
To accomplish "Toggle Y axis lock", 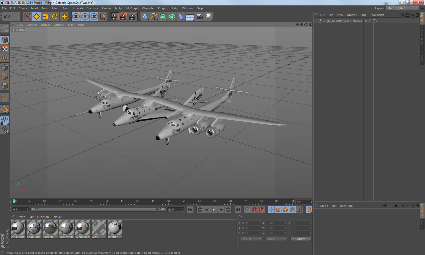I will coord(85,17).
